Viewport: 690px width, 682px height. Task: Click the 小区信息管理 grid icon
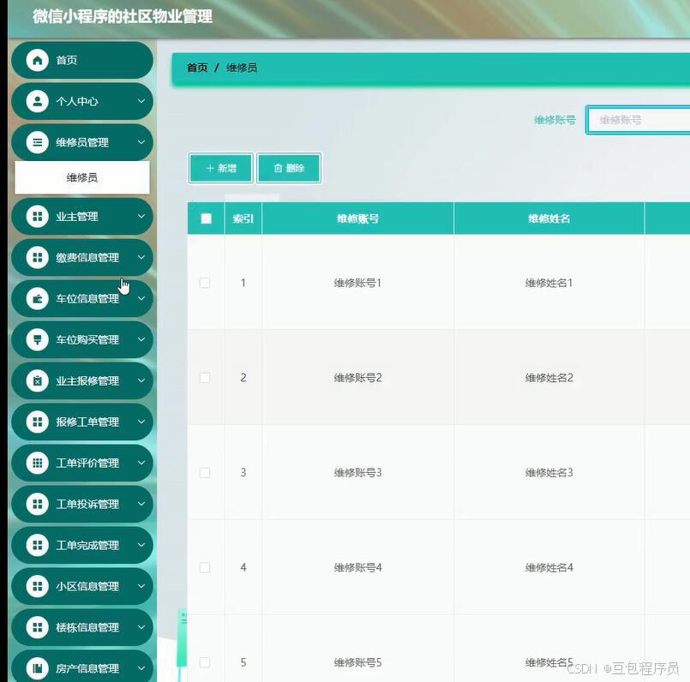coord(36,586)
